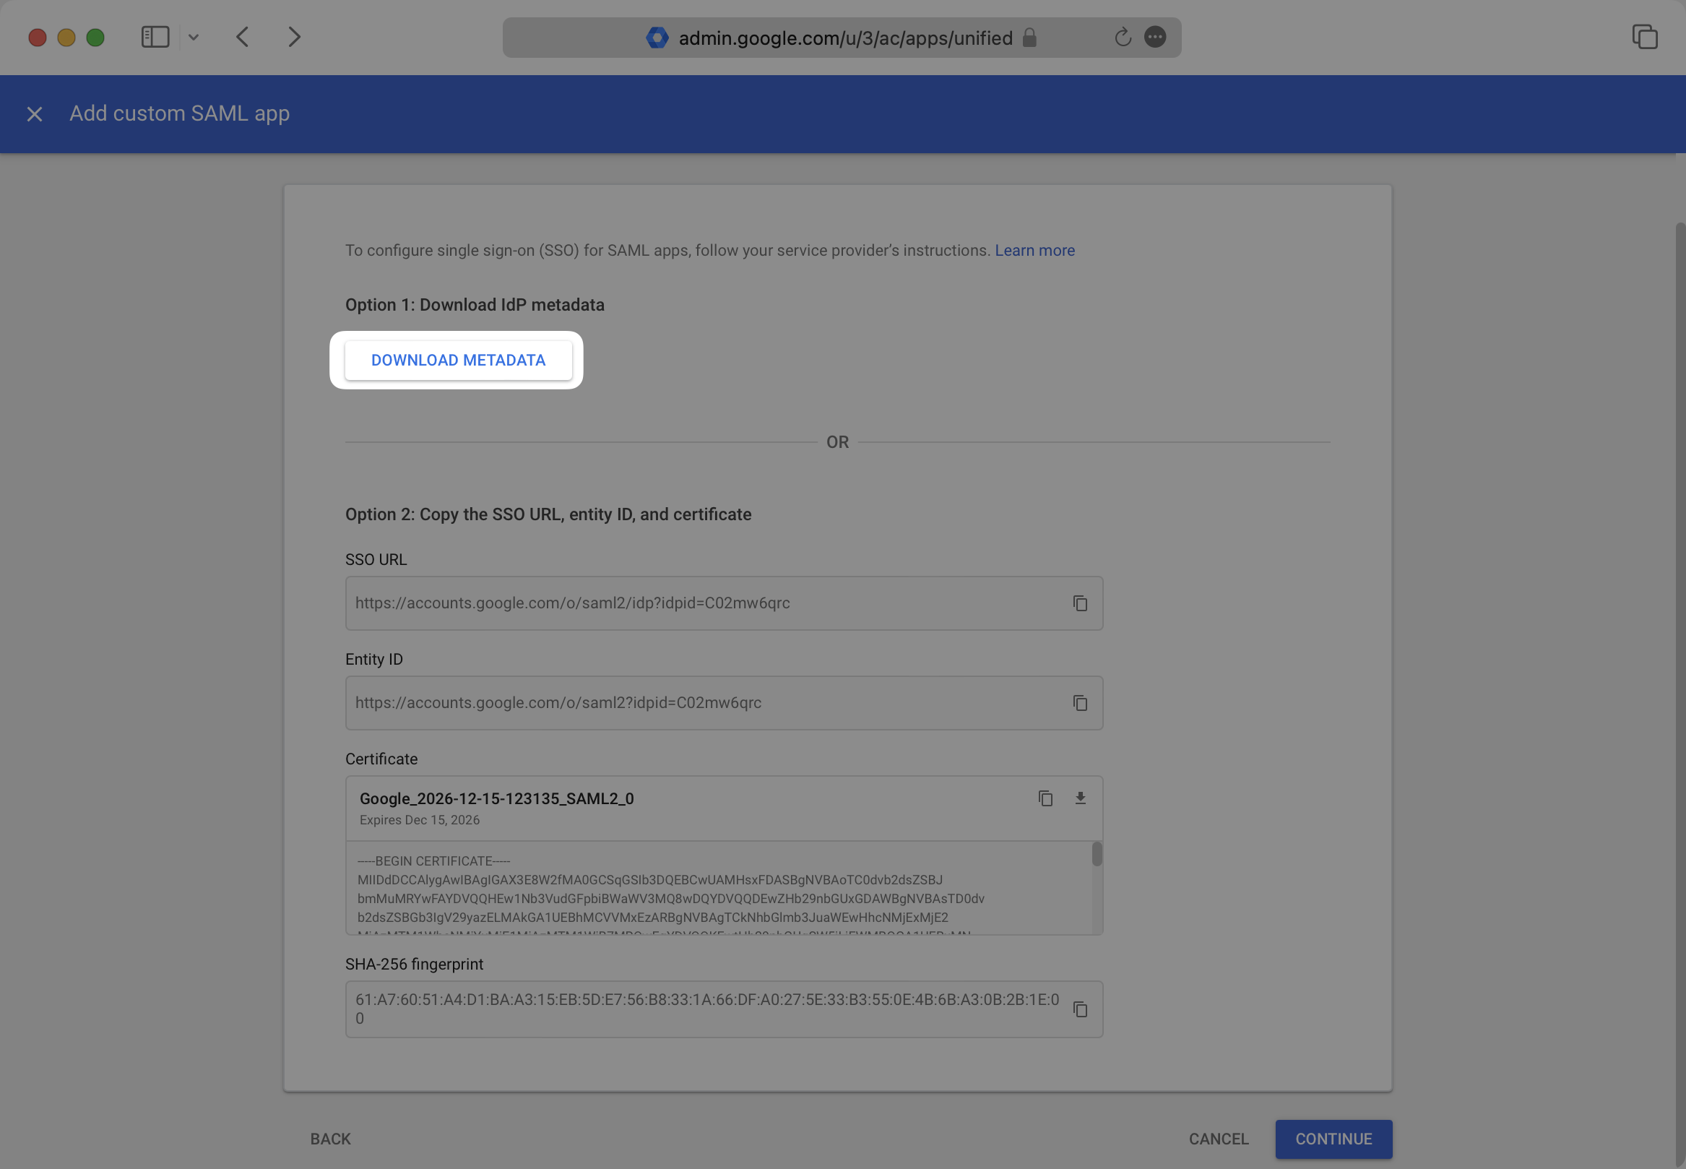Navigate back using the browser arrow
This screenshot has width=1686, height=1169.
242,37
